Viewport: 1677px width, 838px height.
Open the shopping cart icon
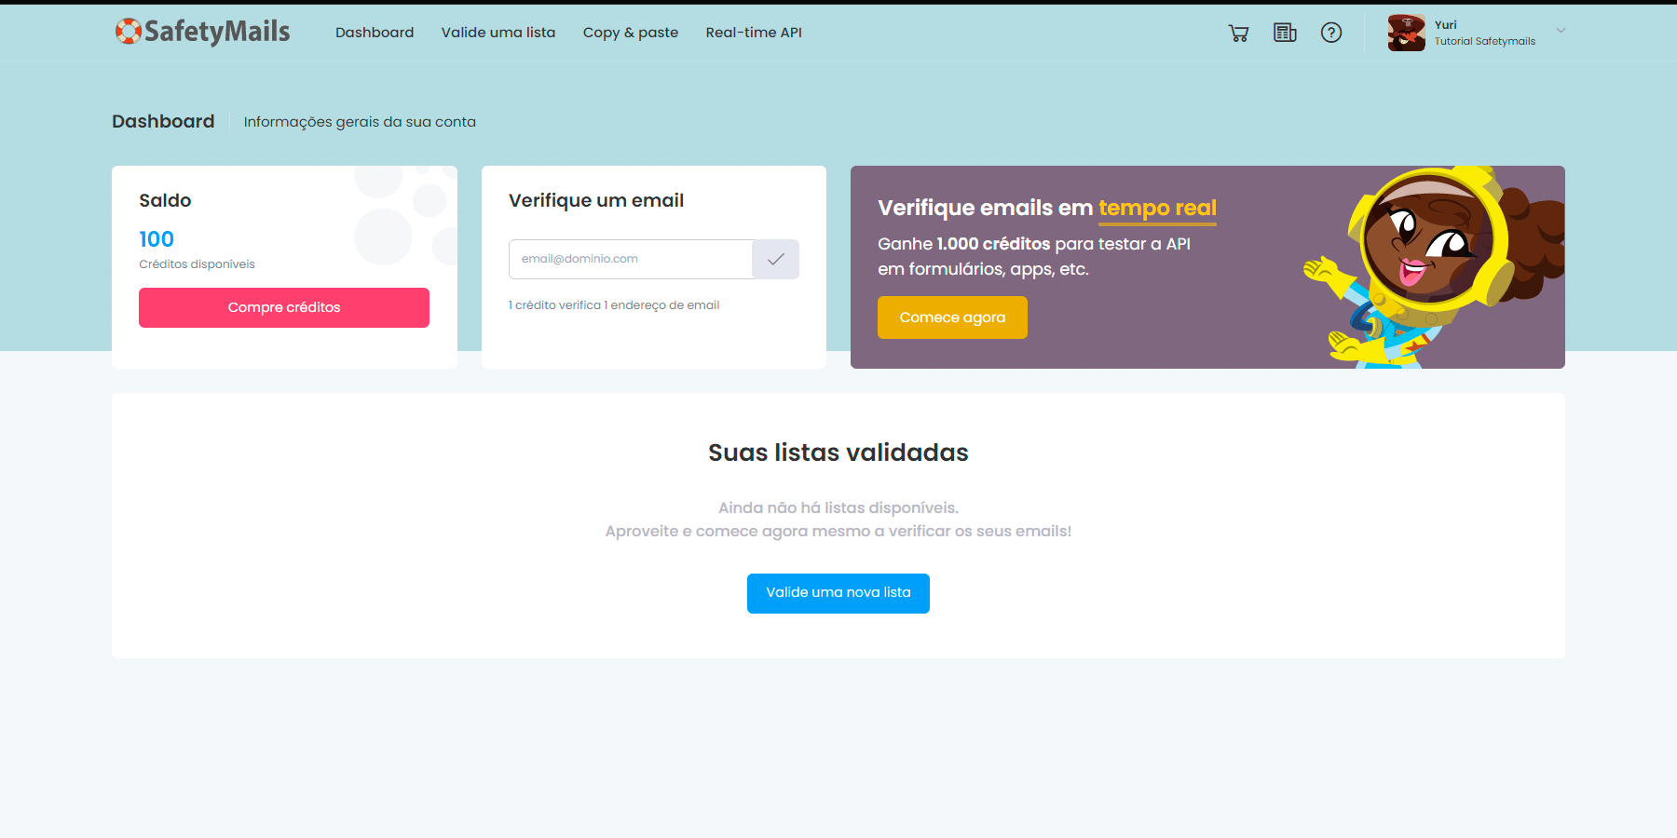point(1238,34)
